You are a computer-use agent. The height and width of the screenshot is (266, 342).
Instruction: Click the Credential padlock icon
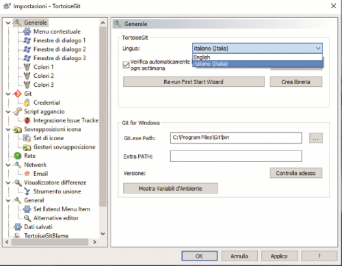click(x=27, y=103)
